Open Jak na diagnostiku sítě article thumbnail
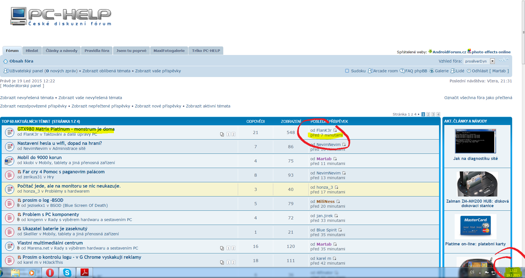The height and width of the screenshot is (278, 525). (x=475, y=141)
